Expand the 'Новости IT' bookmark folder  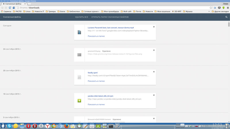pyautogui.click(x=38, y=11)
